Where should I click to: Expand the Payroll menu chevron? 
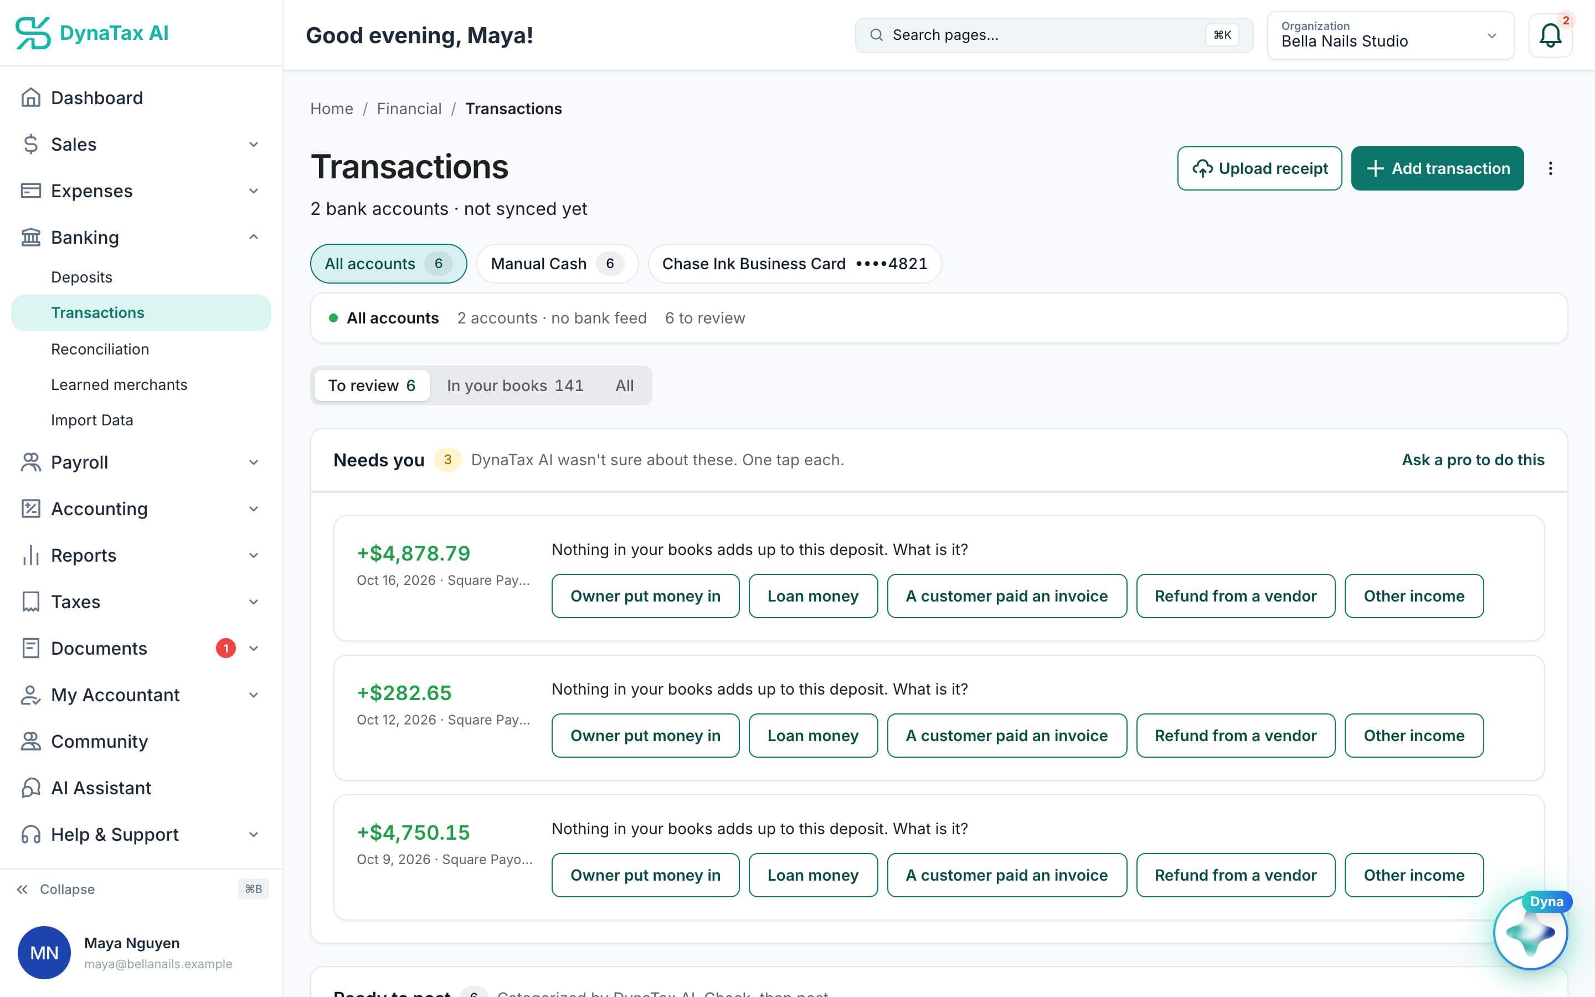click(x=253, y=462)
